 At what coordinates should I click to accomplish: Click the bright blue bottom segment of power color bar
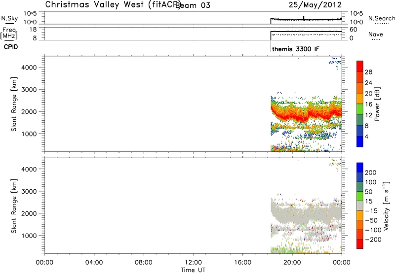[360, 141]
